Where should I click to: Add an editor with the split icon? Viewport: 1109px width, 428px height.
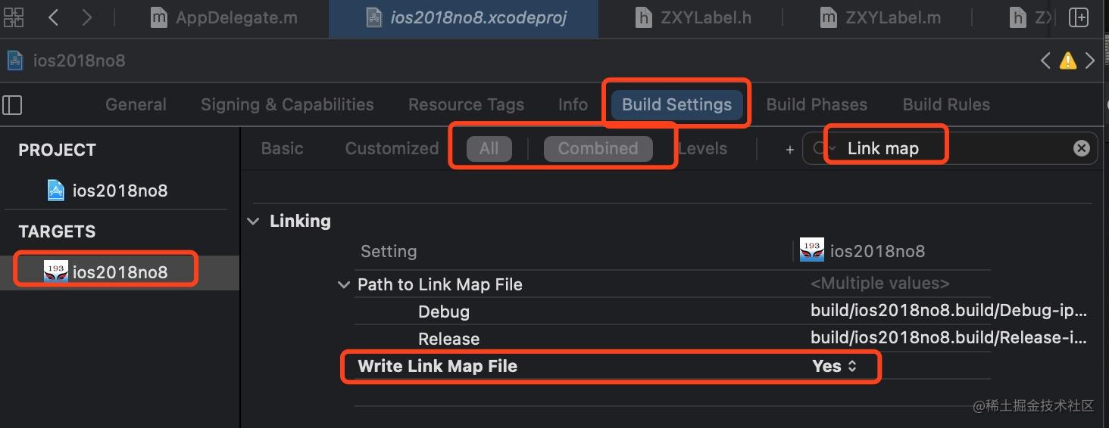point(1078,17)
